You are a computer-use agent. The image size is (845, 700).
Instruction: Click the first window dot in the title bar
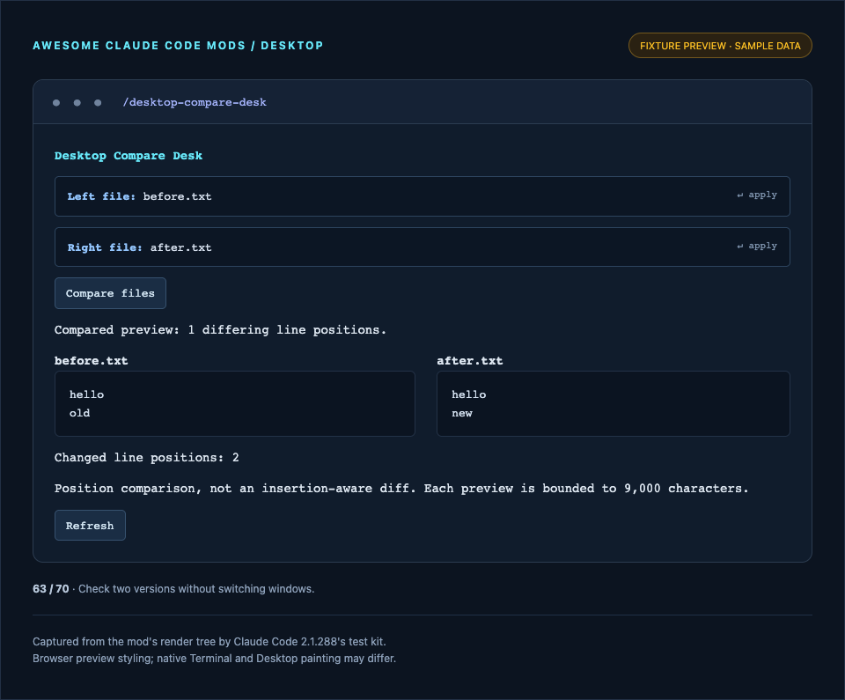tap(56, 102)
